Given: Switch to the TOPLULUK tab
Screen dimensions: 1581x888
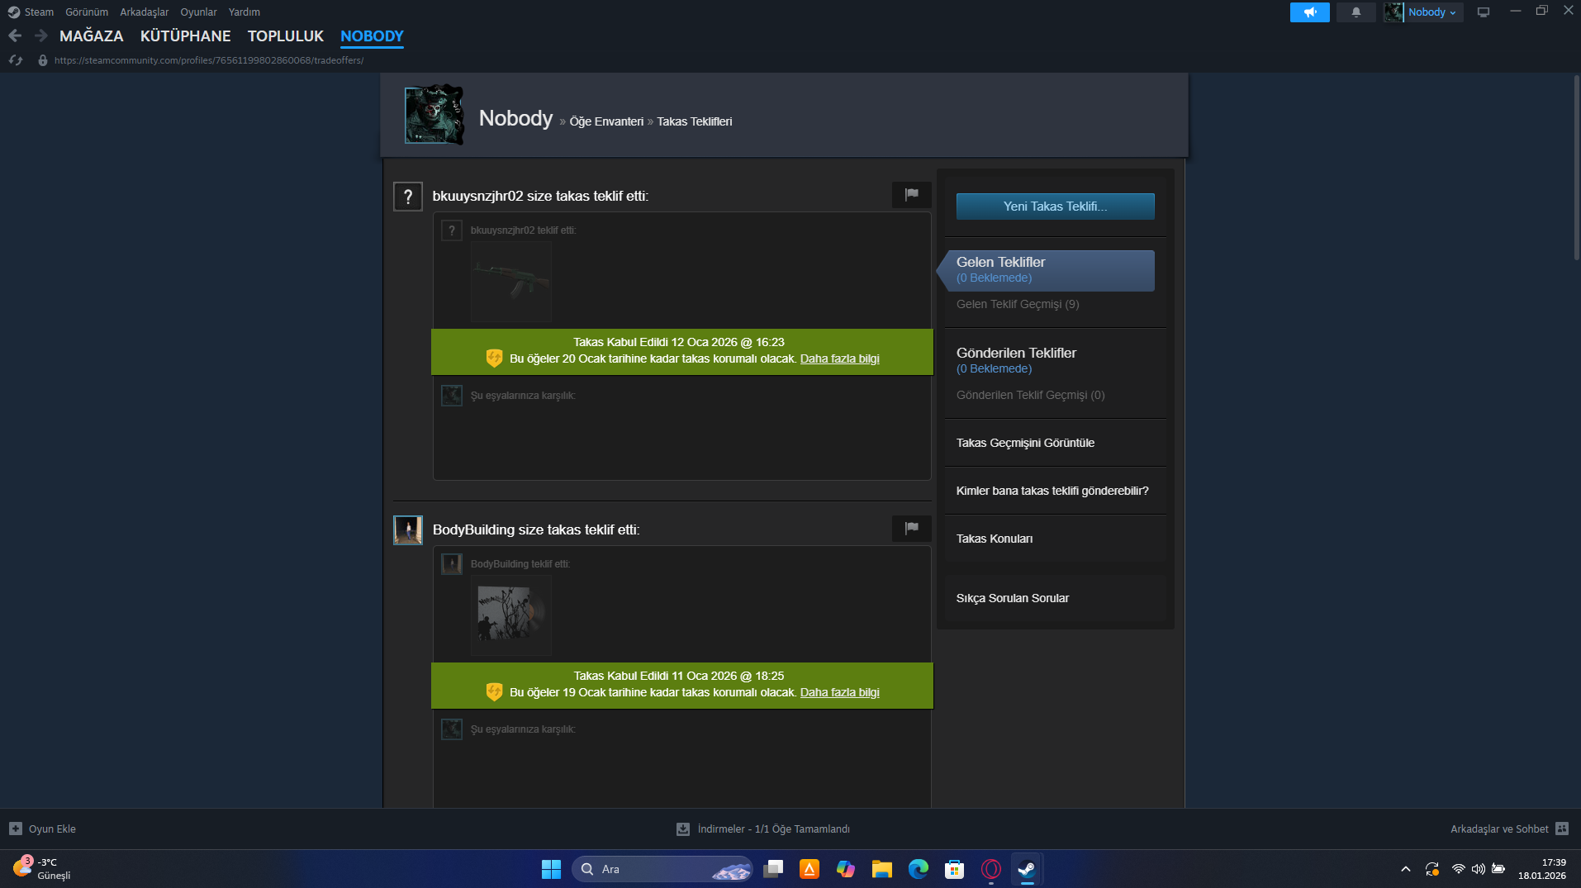Looking at the screenshot, I should coord(286,36).
